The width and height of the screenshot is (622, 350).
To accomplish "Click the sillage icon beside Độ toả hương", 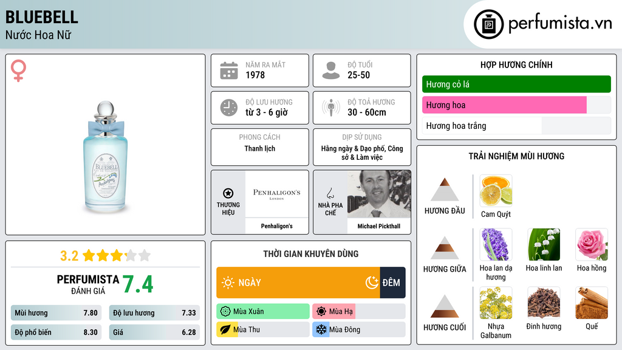I will coord(331,108).
